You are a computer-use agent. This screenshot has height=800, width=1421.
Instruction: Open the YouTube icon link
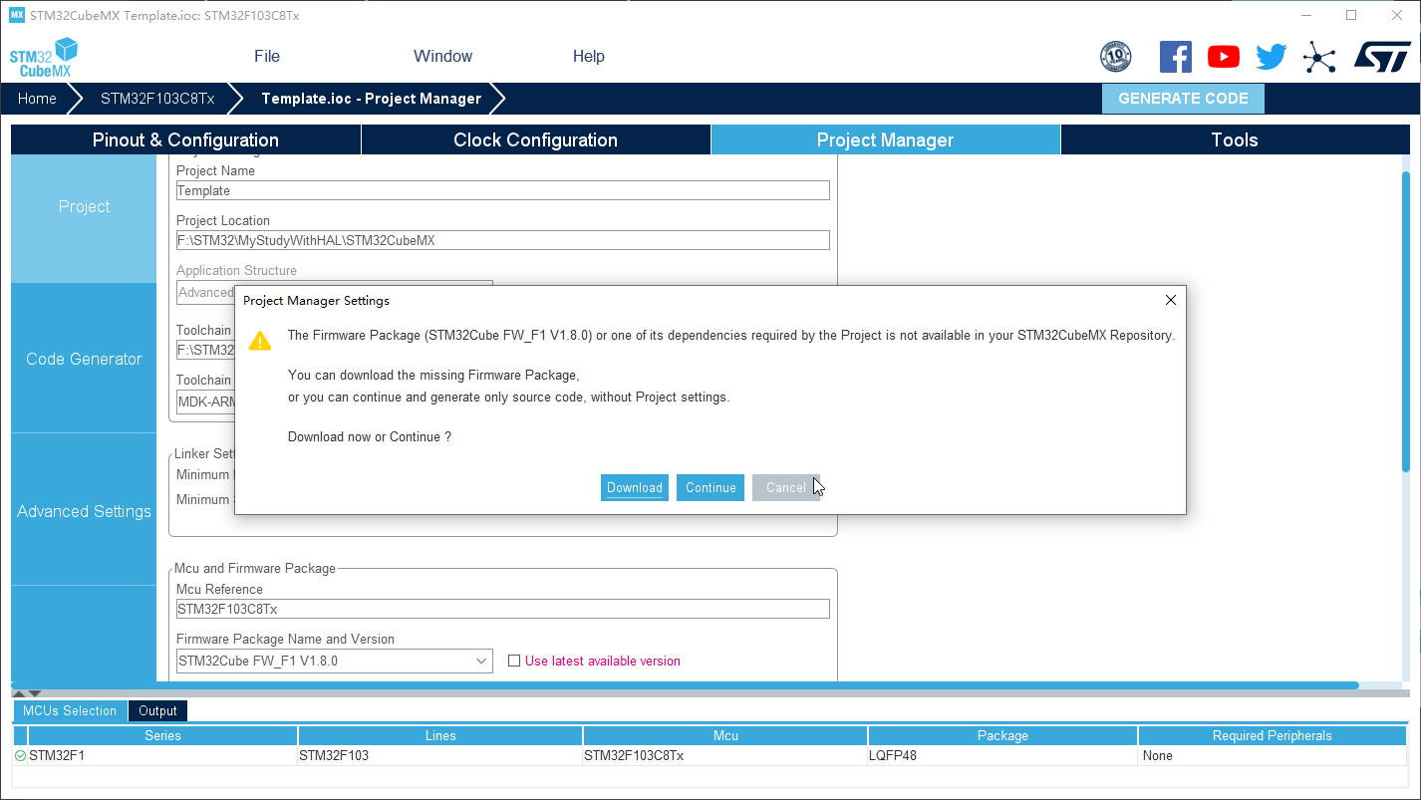(1224, 57)
